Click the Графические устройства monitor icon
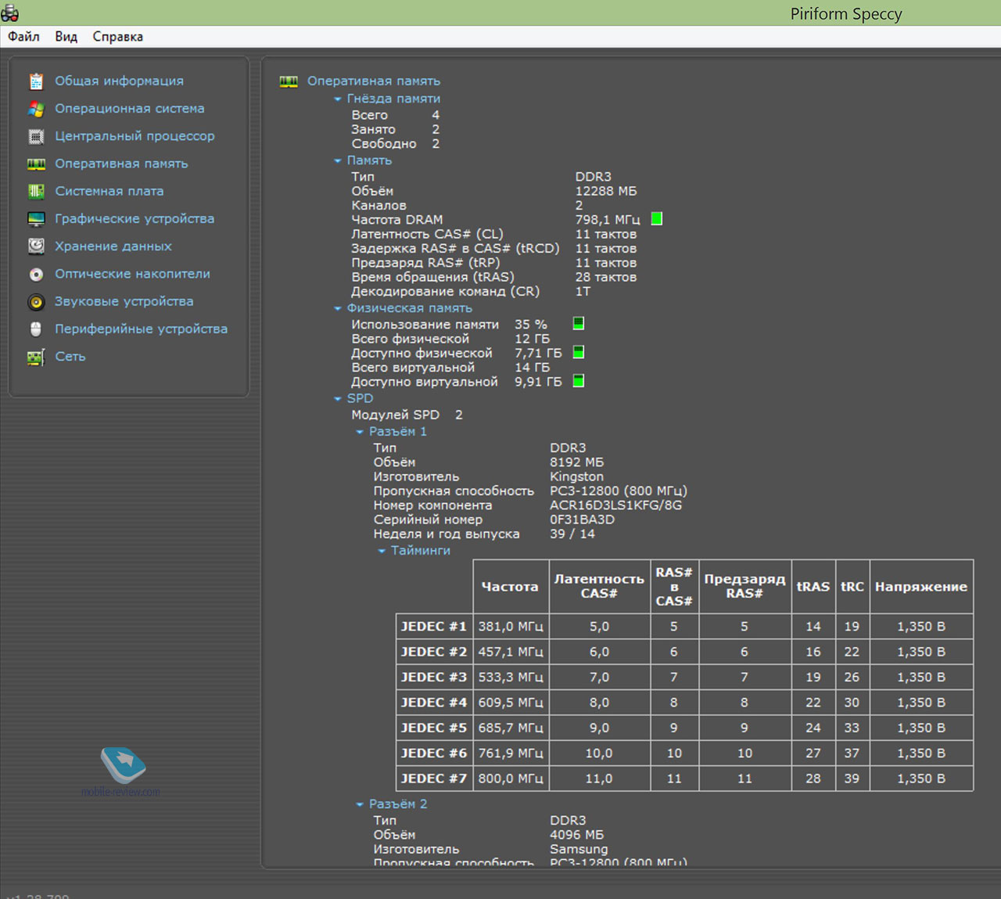The image size is (1001, 899). point(36,219)
